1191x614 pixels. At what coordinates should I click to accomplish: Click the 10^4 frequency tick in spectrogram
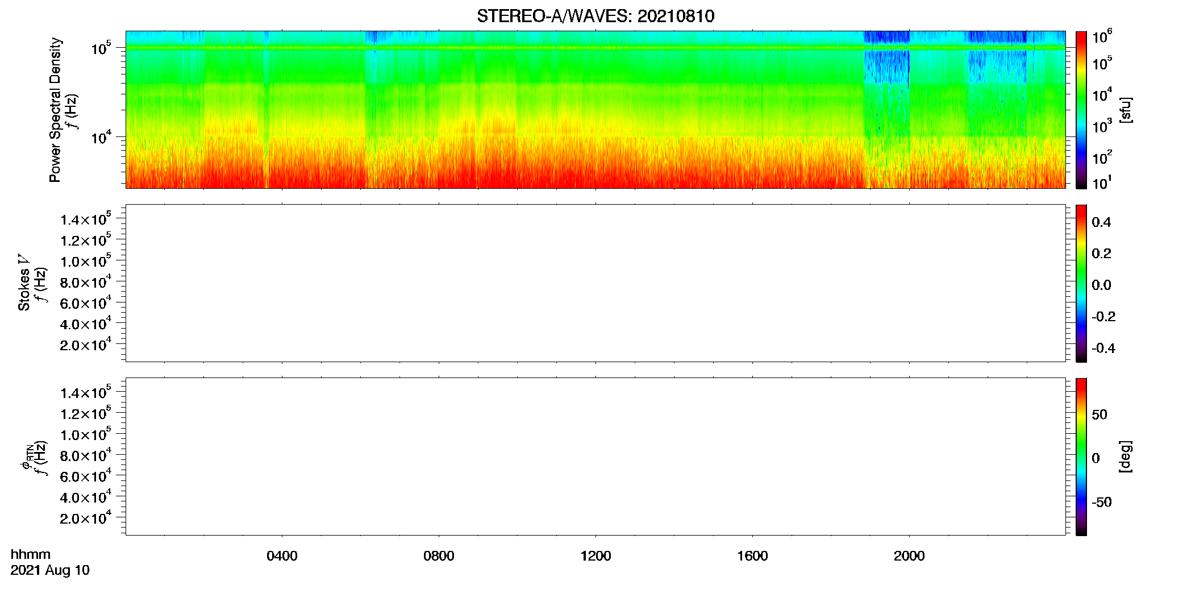click(x=100, y=136)
